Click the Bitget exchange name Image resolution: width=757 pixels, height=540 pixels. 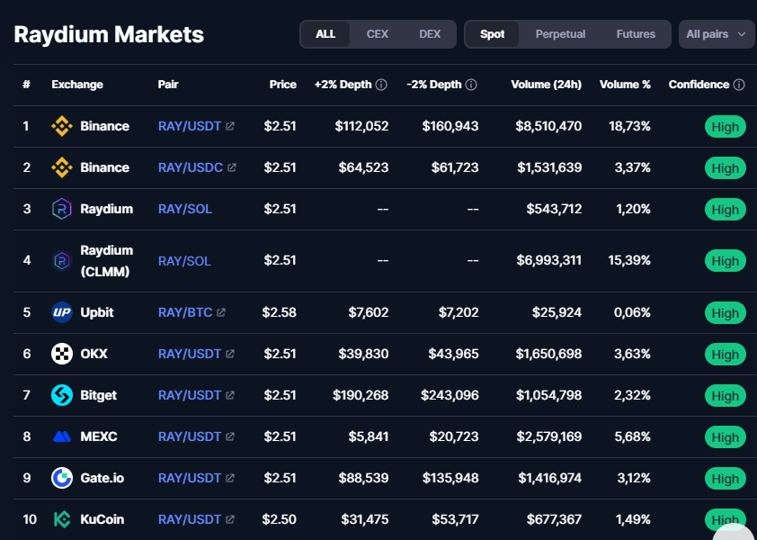point(99,395)
